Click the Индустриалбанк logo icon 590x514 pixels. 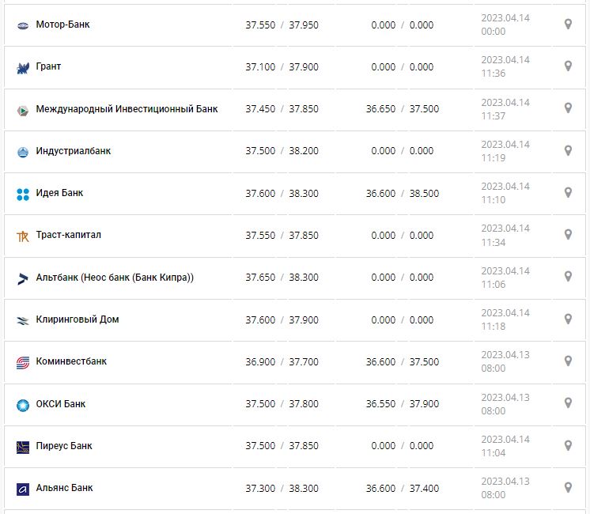click(x=22, y=152)
